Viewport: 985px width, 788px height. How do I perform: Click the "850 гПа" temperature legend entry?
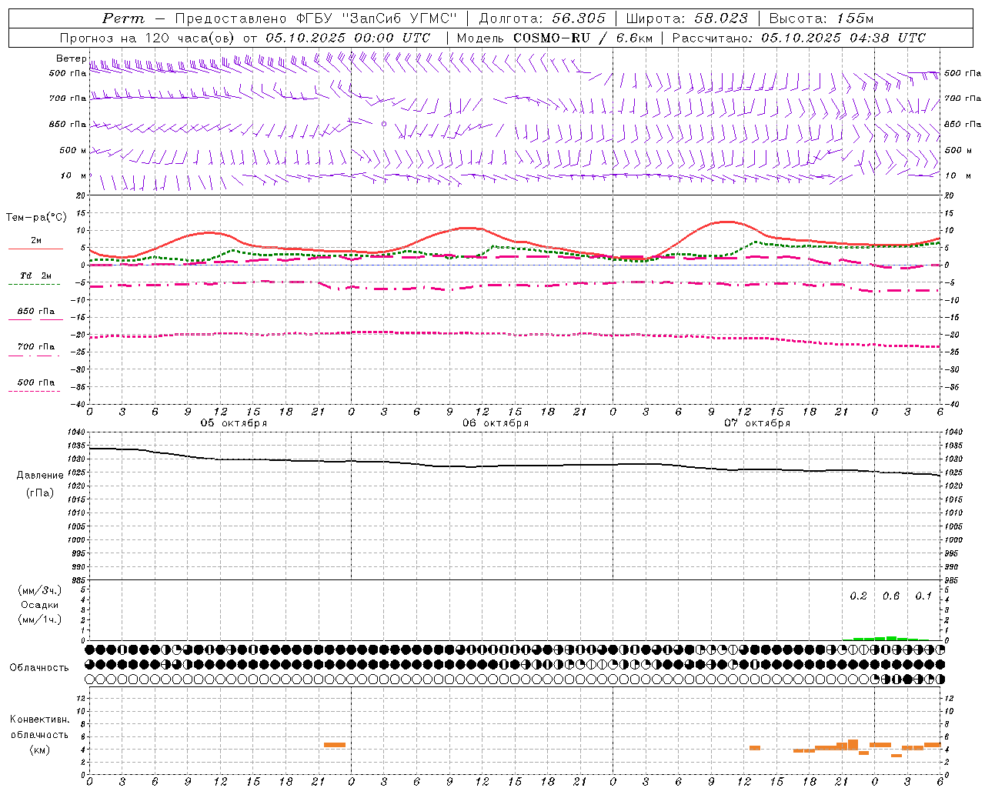click(36, 312)
